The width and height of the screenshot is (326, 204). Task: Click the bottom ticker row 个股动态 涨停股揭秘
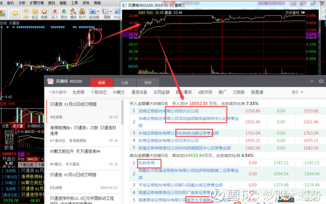[22, 177]
